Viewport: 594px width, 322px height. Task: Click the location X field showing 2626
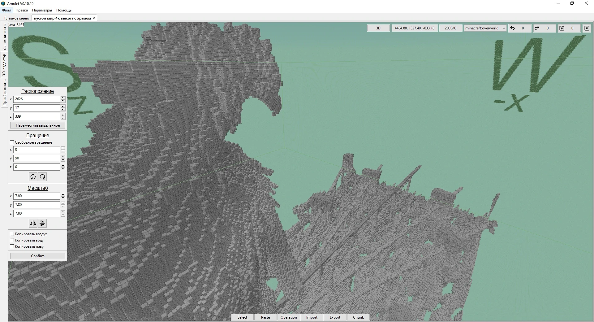click(37, 99)
